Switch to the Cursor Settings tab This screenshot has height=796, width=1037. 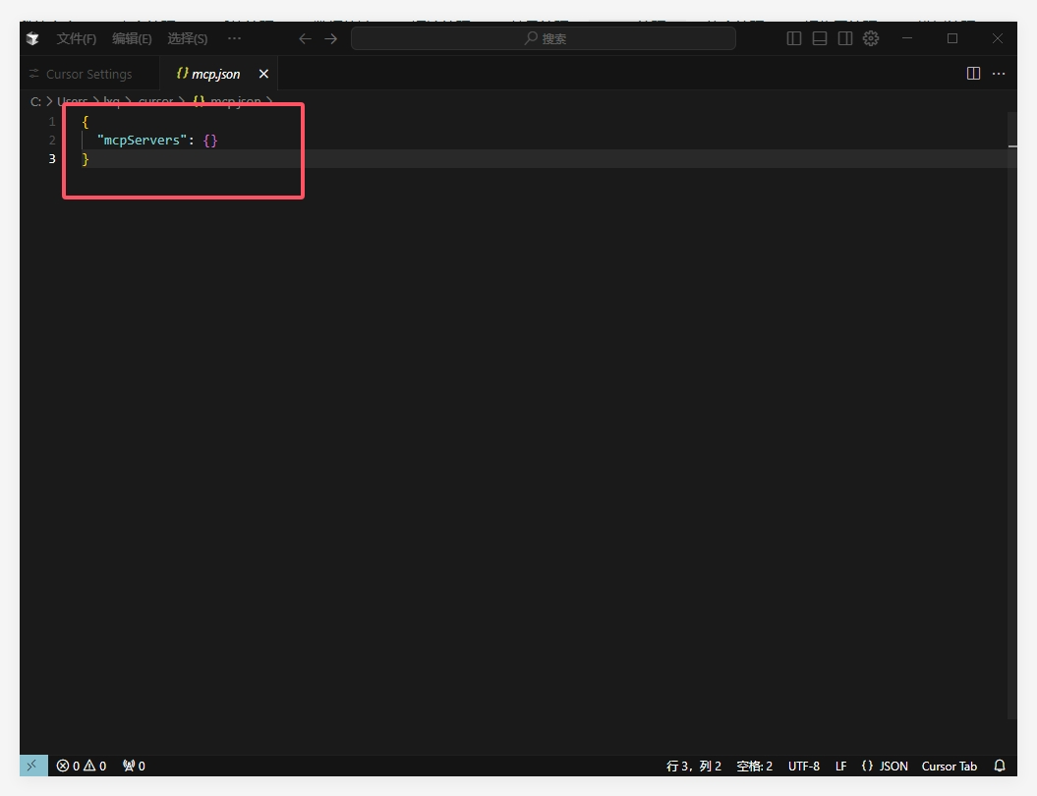(88, 74)
